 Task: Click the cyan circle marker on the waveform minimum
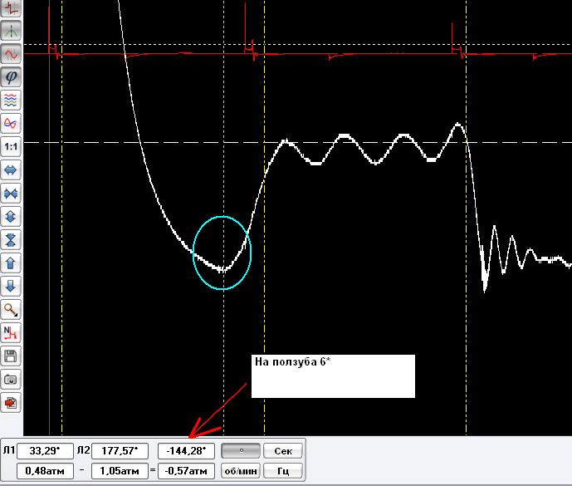tap(222, 253)
